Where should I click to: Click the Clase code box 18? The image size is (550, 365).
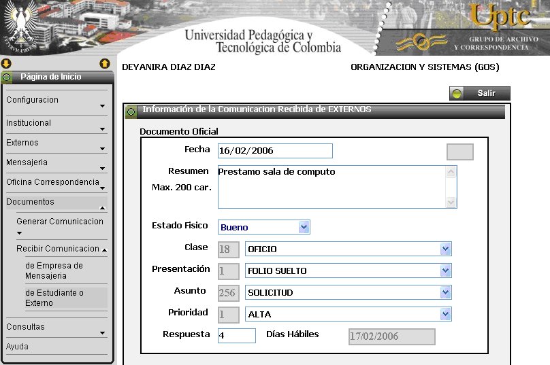(x=228, y=249)
